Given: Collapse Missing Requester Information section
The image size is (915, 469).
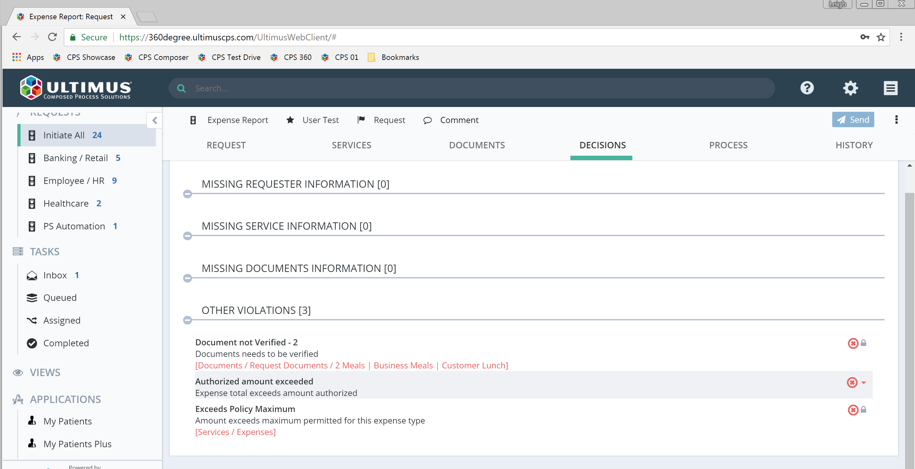Looking at the screenshot, I should tap(187, 194).
